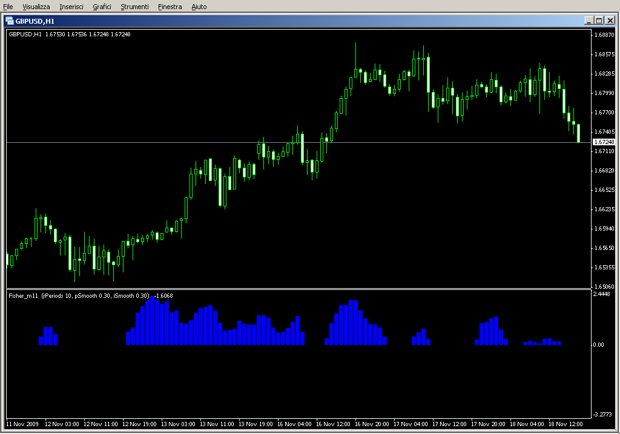Viewport: 620px width, 434px height.
Task: Click time axis label 16 Nov 12:00
Action: tap(333, 424)
